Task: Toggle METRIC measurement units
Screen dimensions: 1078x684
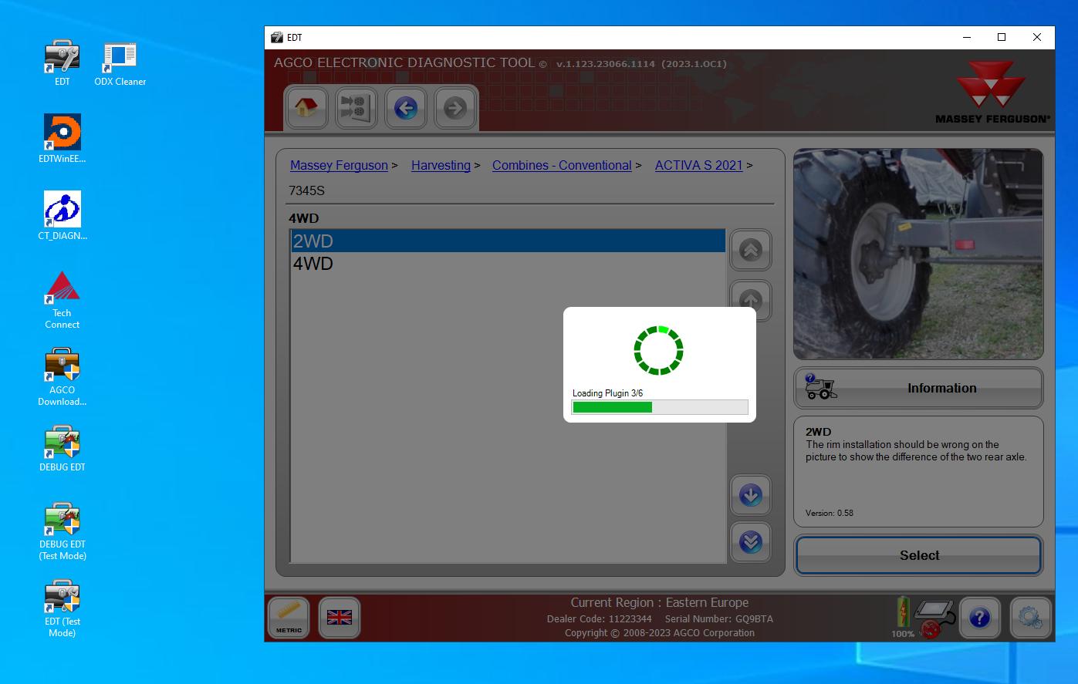Action: tap(288, 617)
